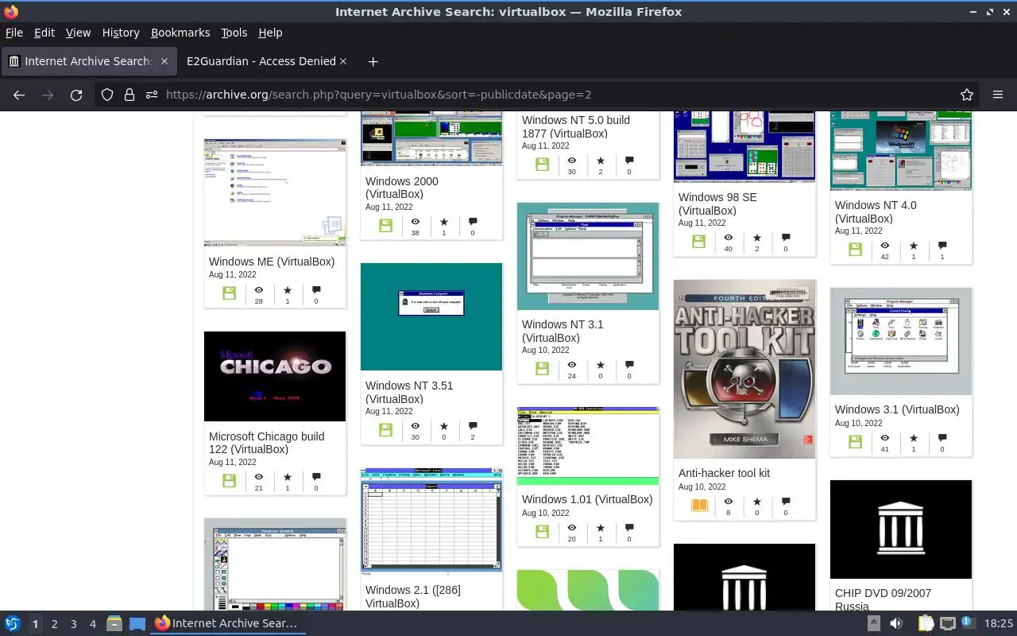Click favorites star on Windows 3.1 card

pos(914,438)
